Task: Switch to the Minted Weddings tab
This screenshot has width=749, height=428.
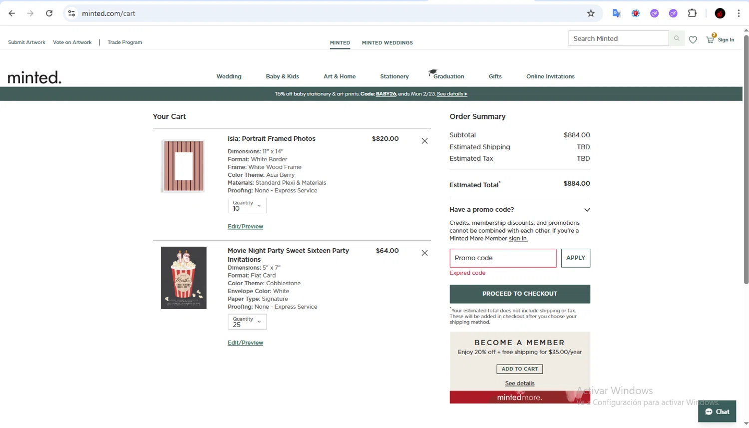Action: point(387,43)
